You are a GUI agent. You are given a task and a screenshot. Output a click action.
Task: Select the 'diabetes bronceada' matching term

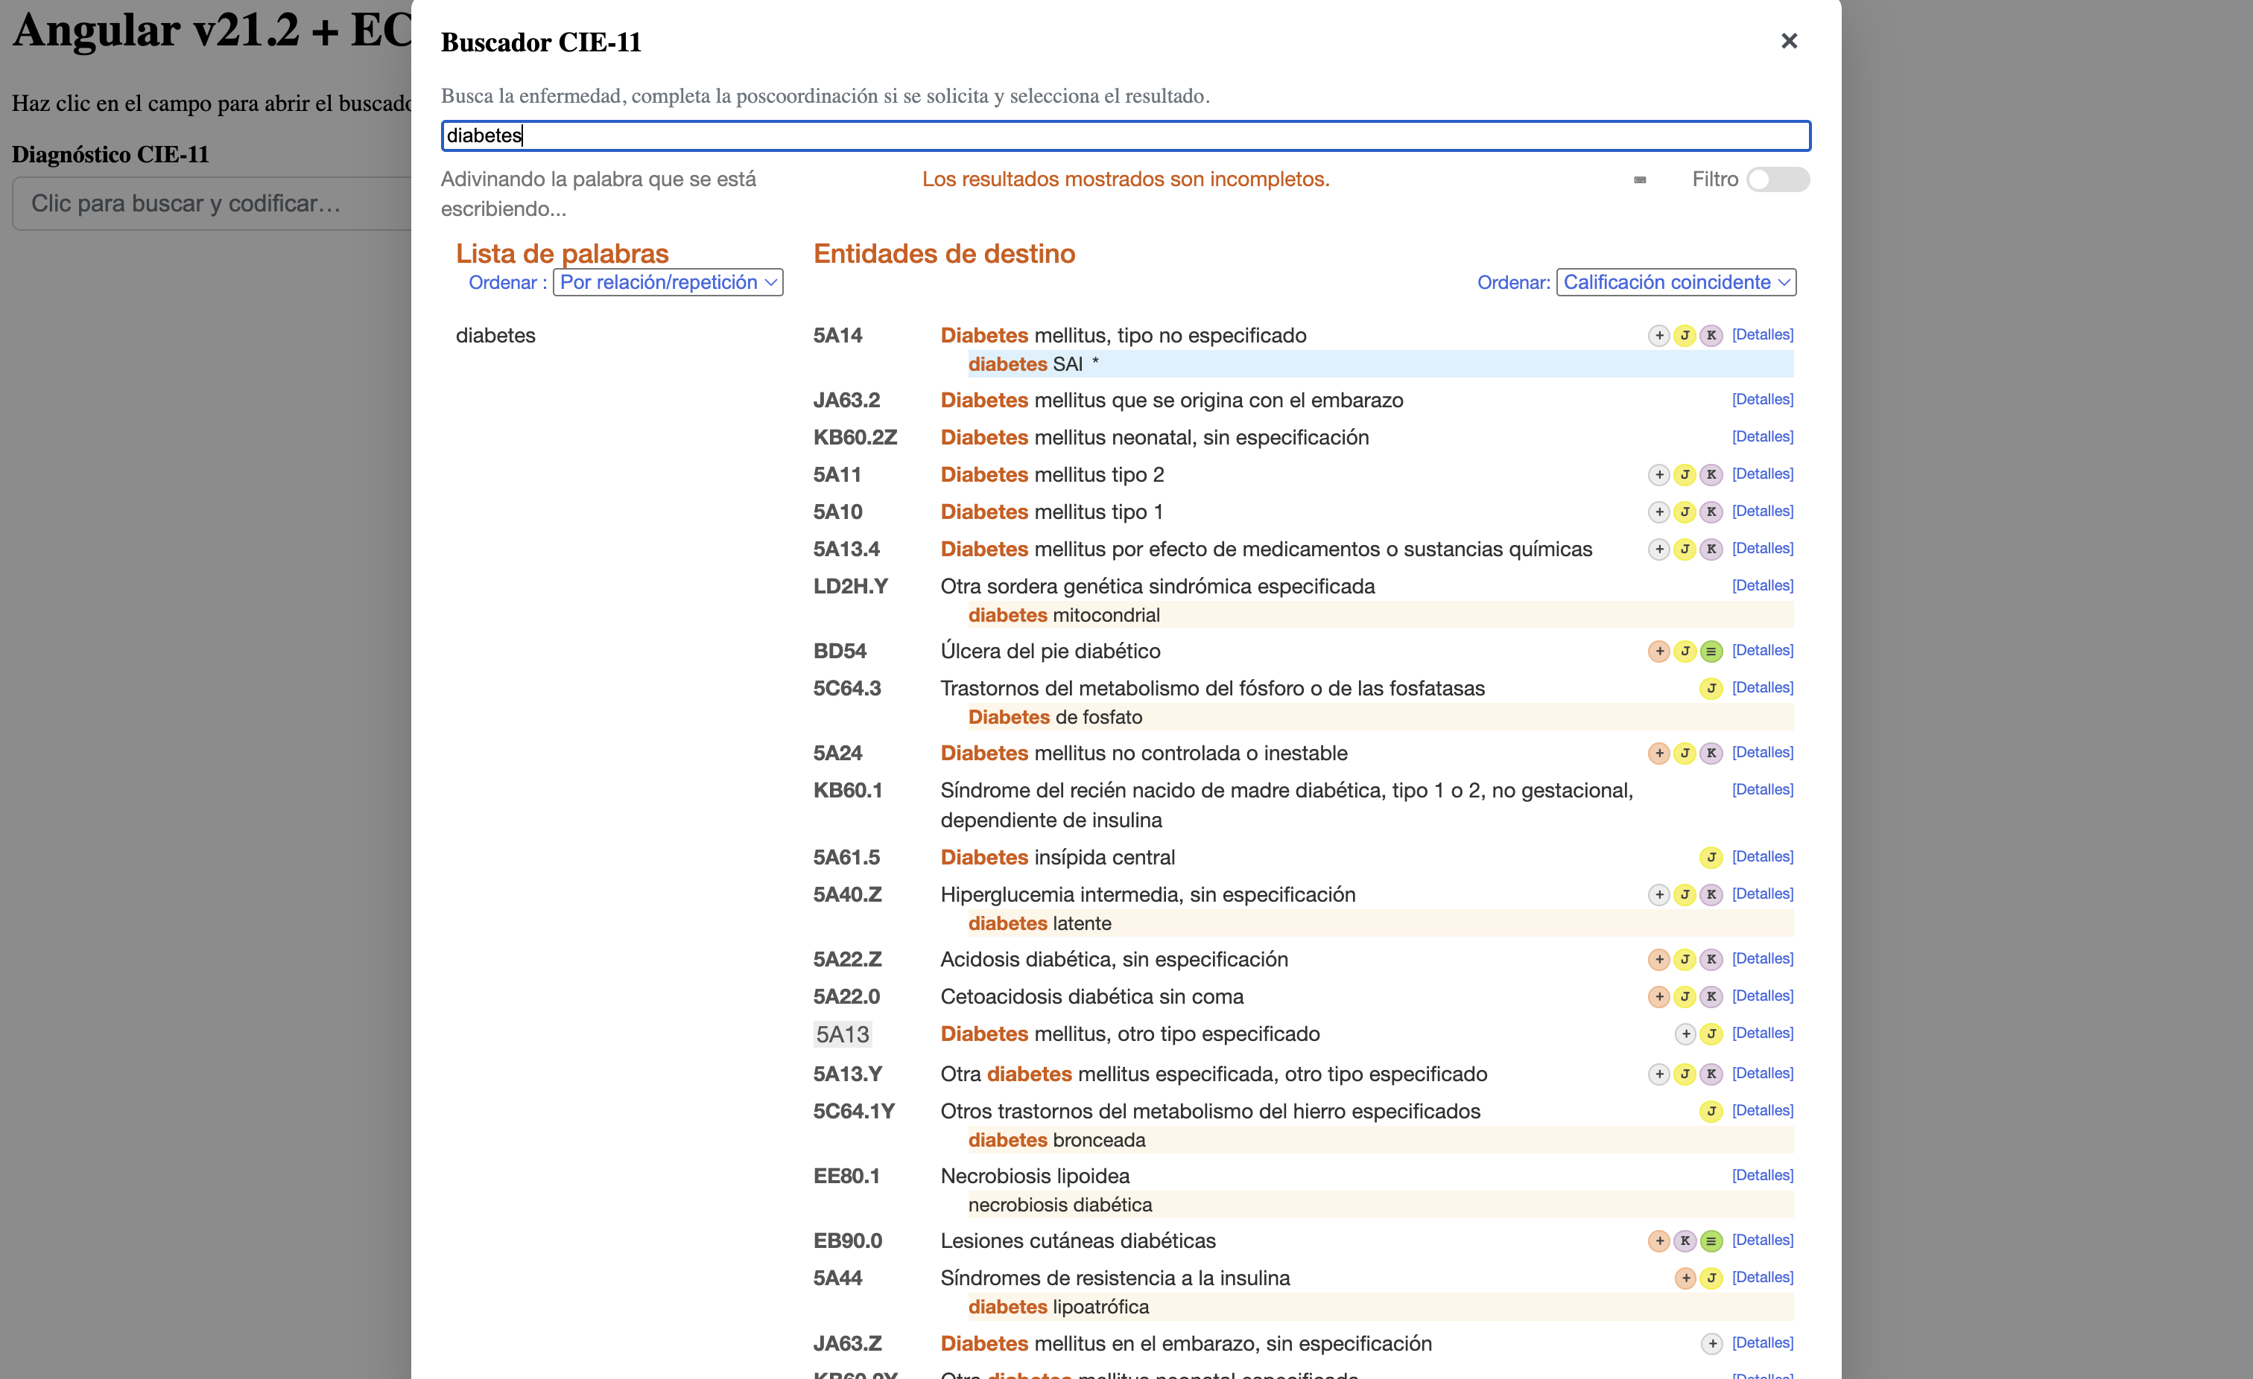(1381, 1139)
